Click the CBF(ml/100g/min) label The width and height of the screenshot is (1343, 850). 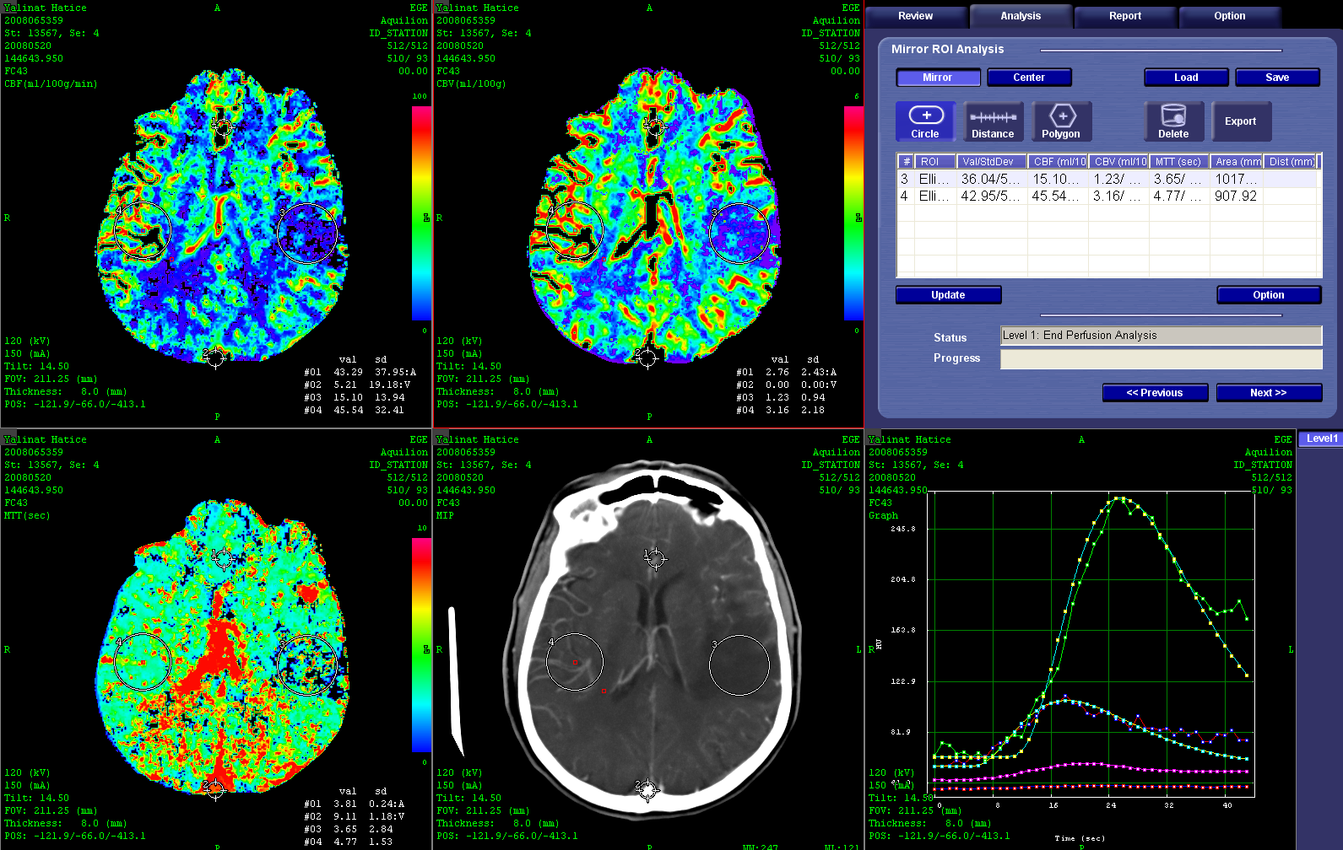(51, 84)
